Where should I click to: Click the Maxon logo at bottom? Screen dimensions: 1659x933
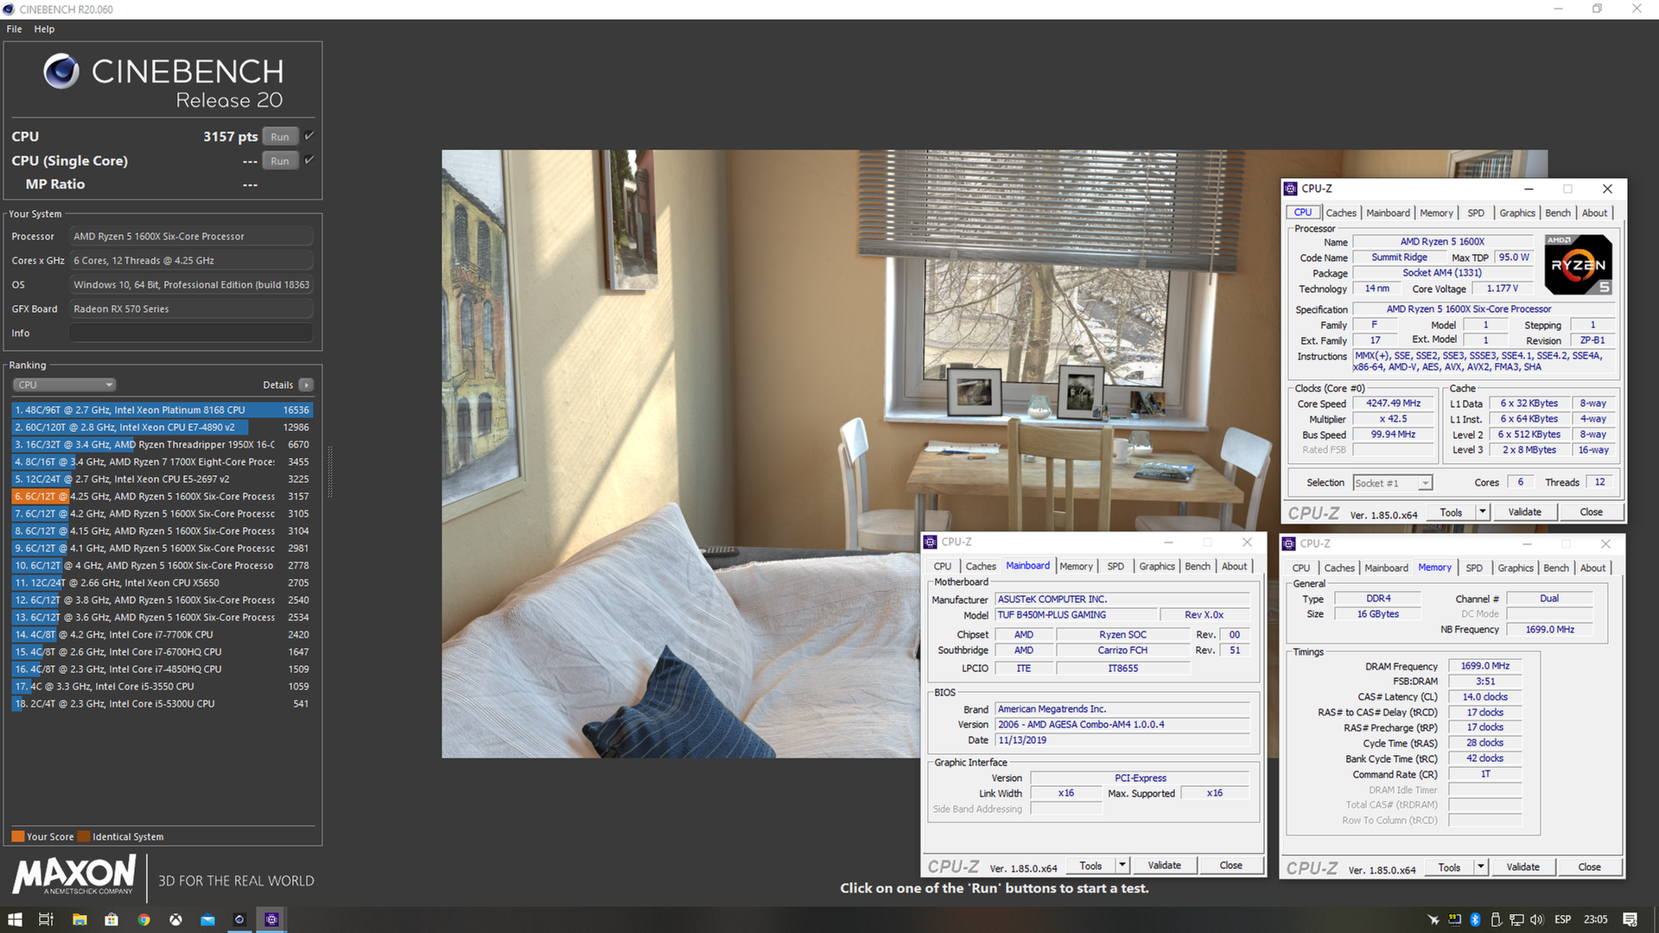tap(74, 875)
